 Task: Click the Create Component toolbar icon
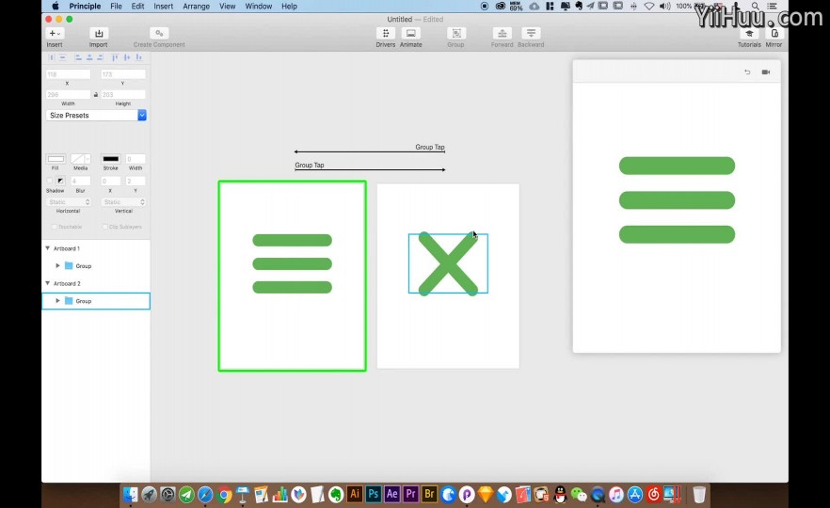click(x=159, y=33)
